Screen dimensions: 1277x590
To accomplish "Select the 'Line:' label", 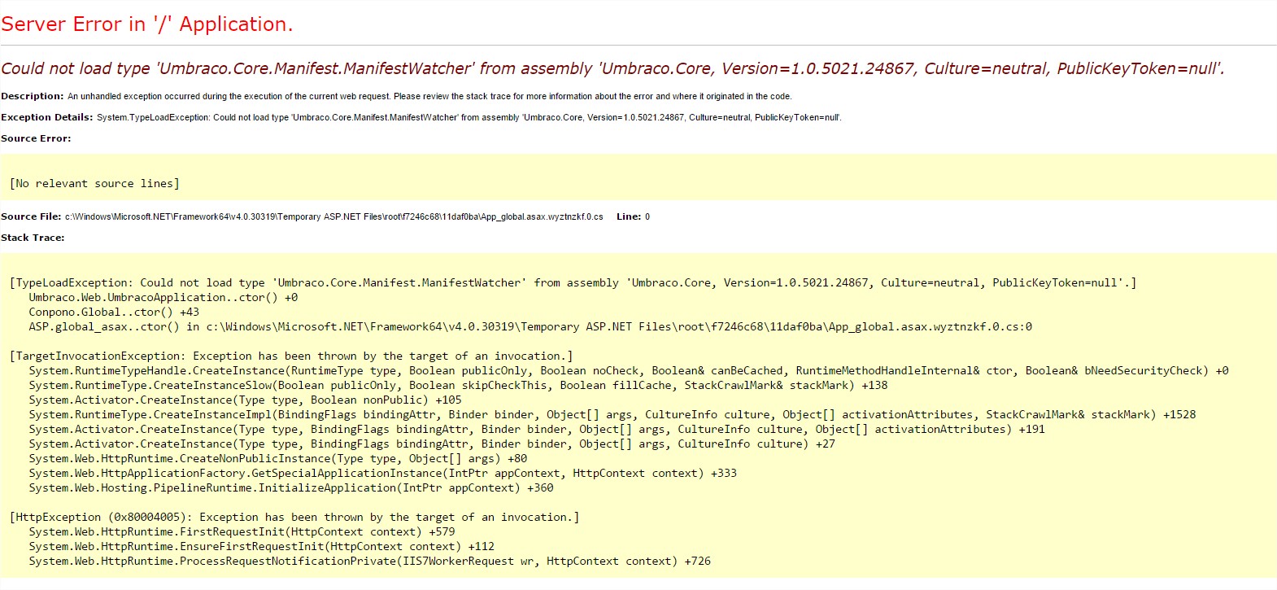I will pyautogui.click(x=629, y=216).
